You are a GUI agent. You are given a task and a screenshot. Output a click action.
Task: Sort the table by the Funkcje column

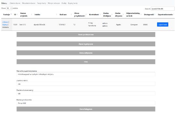7,15
